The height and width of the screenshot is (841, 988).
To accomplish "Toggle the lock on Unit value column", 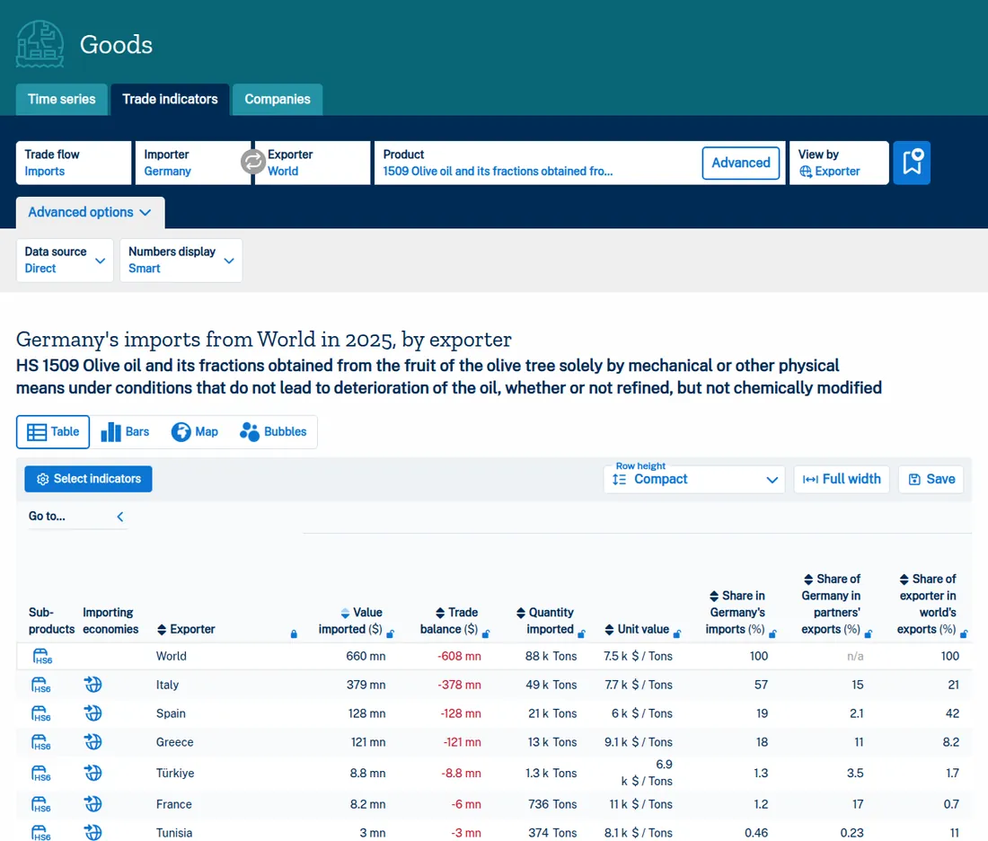I will pyautogui.click(x=676, y=633).
